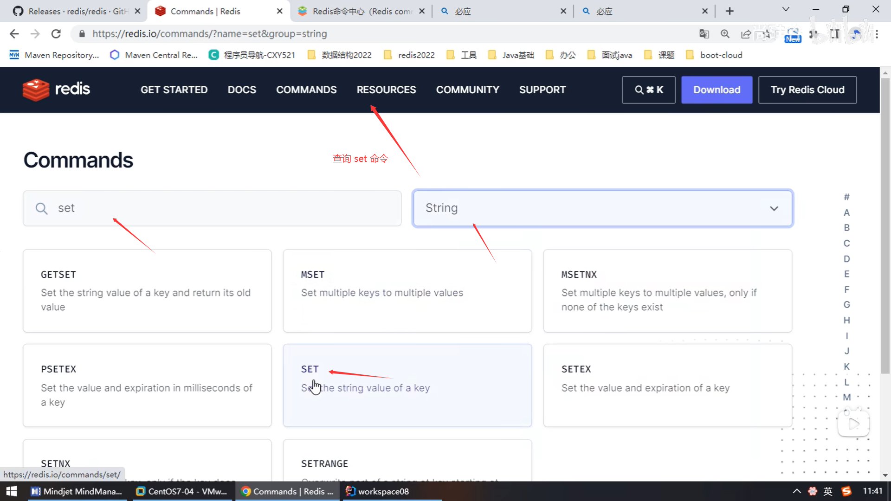
Task: Show hidden system tray icons
Action: 797,491
